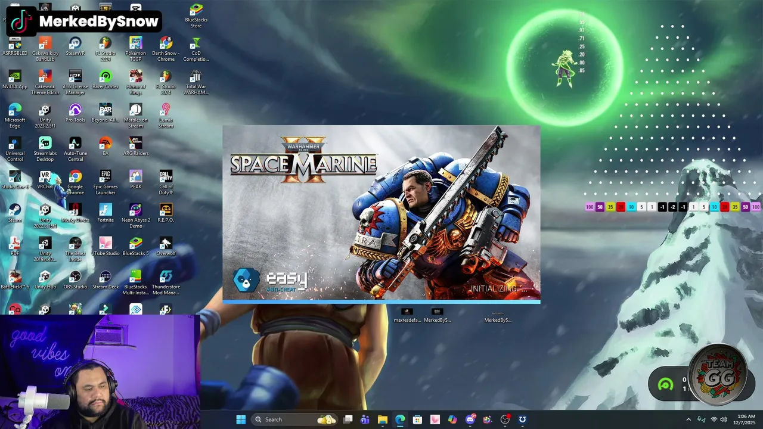The image size is (763, 429).
Task: Launch the Call of Duty shortcut
Action: [166, 183]
